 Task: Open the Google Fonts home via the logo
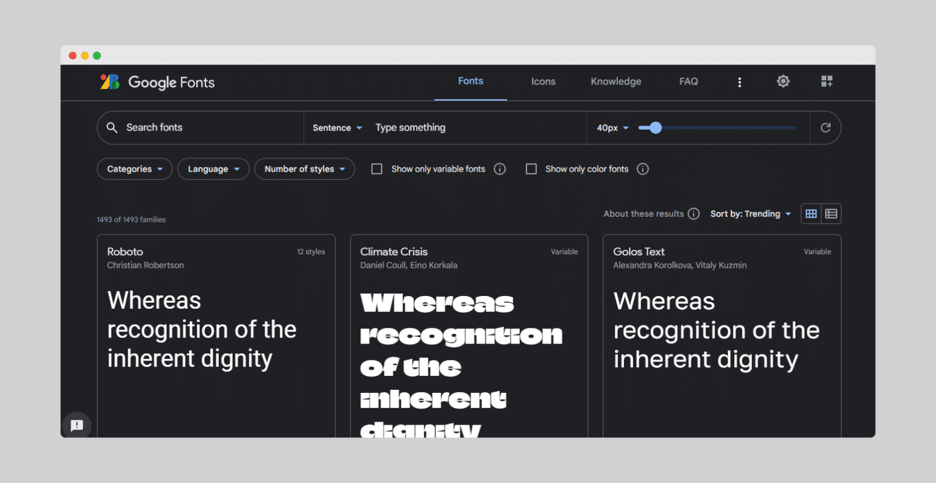[x=156, y=82]
